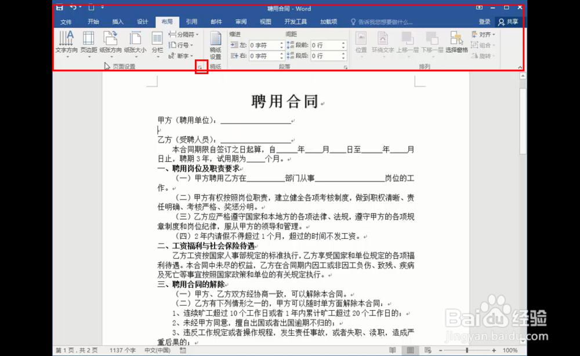This screenshot has height=356, width=580.
Task: Expand the 行号 line numbers dropdown
Action: (182, 45)
